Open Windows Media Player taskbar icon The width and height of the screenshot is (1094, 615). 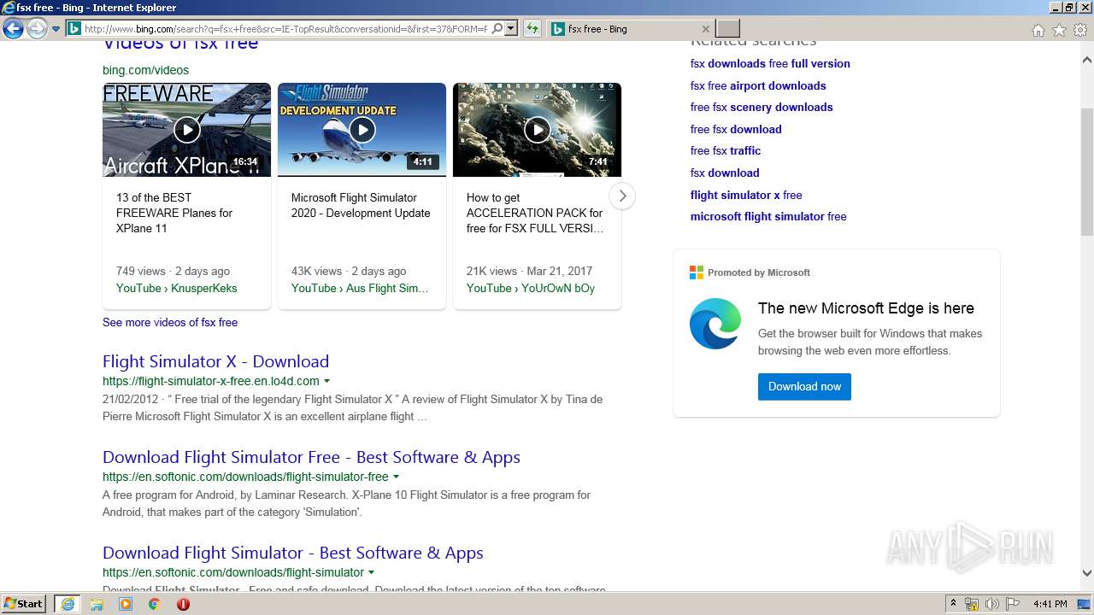126,604
